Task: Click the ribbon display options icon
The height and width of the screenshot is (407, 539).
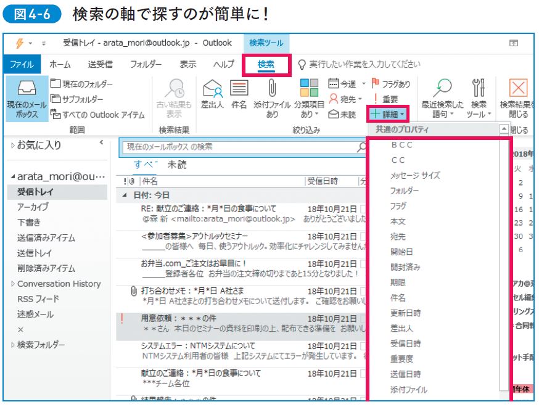Action: 514,43
